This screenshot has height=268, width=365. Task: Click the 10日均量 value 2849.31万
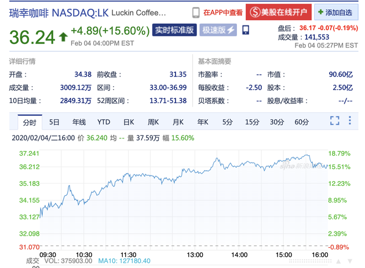(x=76, y=101)
